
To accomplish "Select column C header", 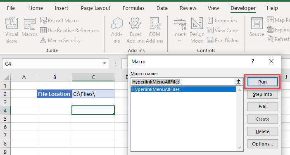I will coord(93,77).
